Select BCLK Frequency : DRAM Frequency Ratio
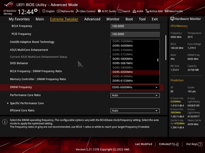Viewport: 205px width, 153px height. [36, 71]
